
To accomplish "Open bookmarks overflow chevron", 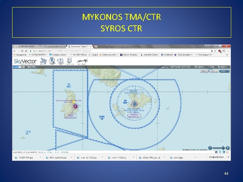I will (x=227, y=55).
